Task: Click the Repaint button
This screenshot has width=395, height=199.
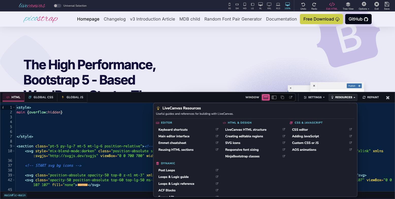Action: pos(371,97)
